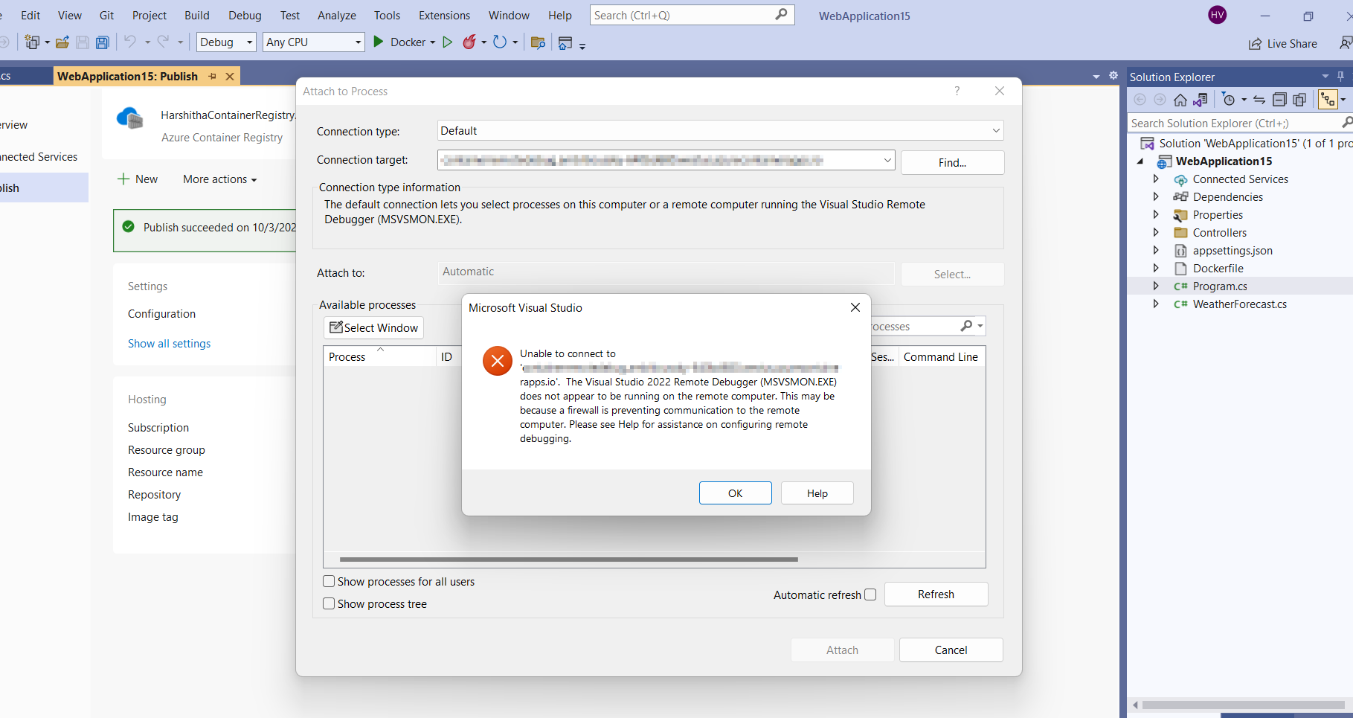1353x718 pixels.
Task: Click the Select Window button
Action: pos(373,327)
